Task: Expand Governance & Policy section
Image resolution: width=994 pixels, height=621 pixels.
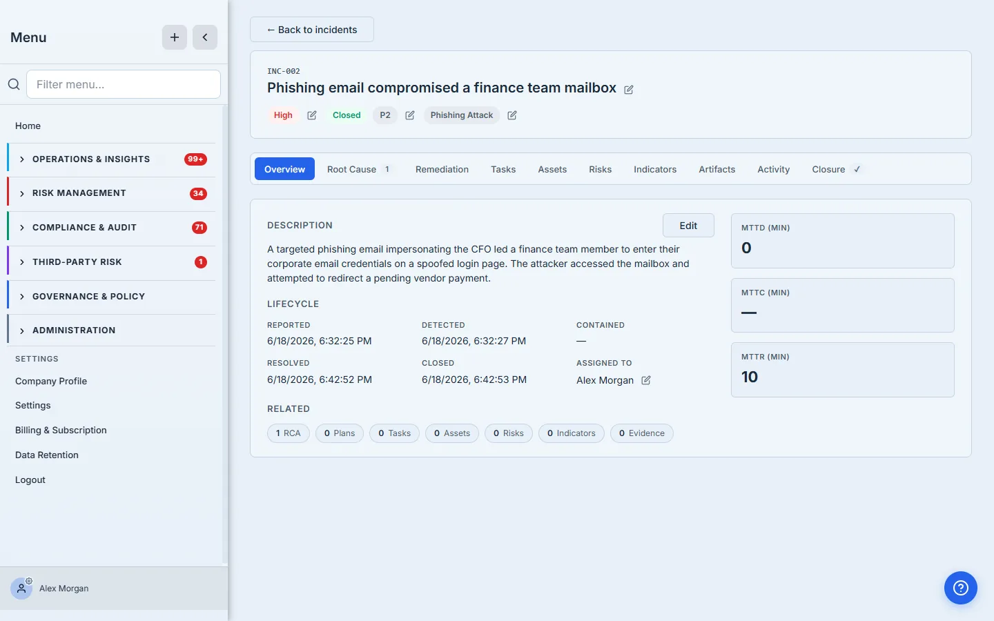Action: click(x=111, y=297)
